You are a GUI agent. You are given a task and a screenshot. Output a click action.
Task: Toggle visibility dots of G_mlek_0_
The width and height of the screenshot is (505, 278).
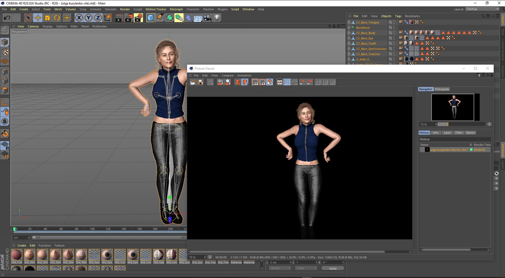[394, 59]
